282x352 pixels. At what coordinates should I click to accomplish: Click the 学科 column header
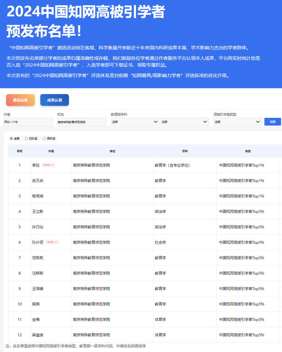(x=185, y=151)
